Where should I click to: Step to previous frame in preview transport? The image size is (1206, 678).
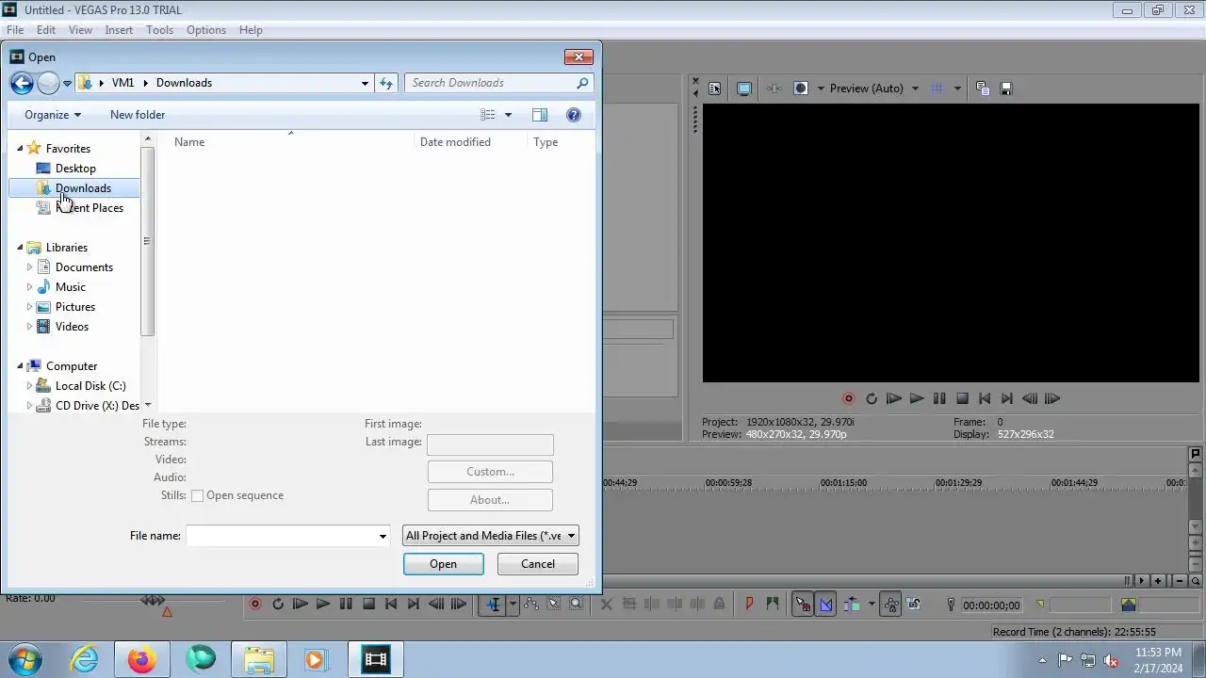click(1030, 398)
